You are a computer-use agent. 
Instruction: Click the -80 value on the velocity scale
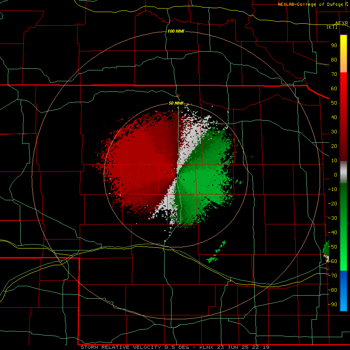332,290
